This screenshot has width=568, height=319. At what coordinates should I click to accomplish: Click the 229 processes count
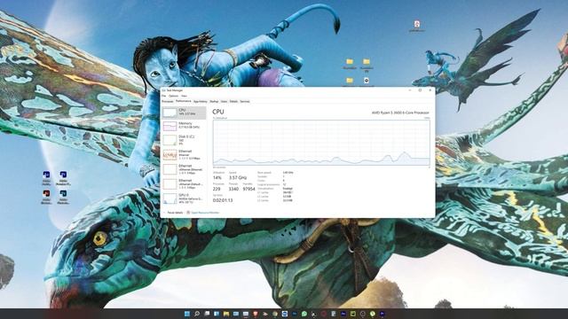(x=217, y=189)
